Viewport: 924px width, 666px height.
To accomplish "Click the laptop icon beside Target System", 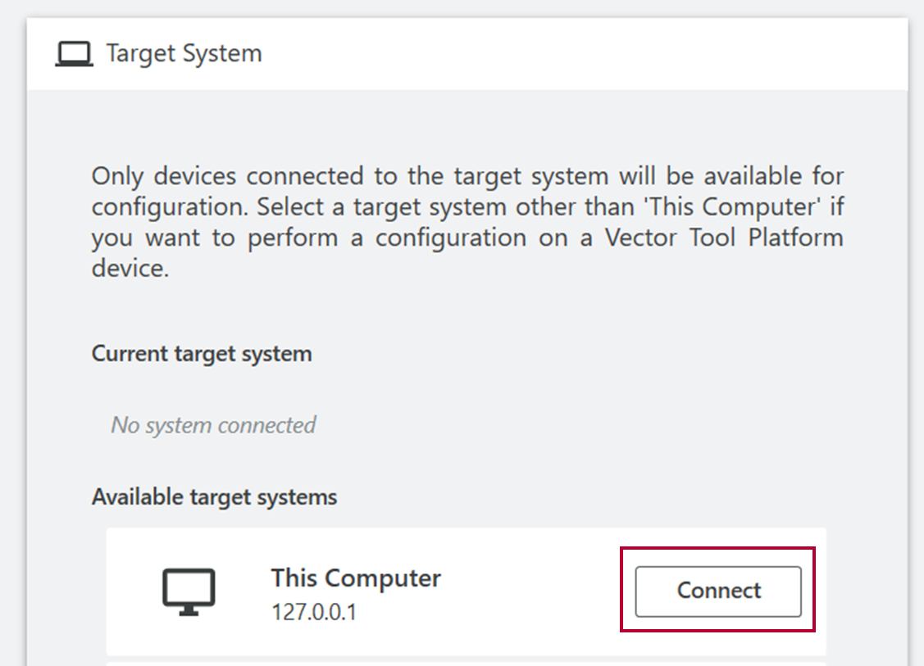I will pyautogui.click(x=74, y=54).
